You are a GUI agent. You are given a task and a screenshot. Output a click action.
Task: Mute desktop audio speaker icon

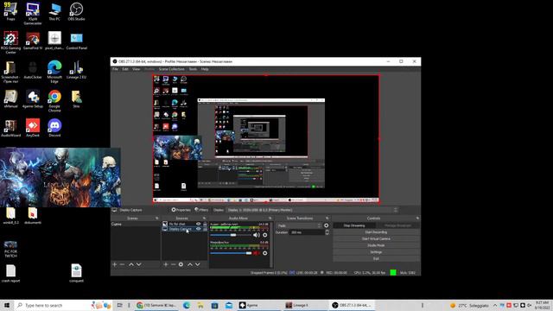(257, 235)
